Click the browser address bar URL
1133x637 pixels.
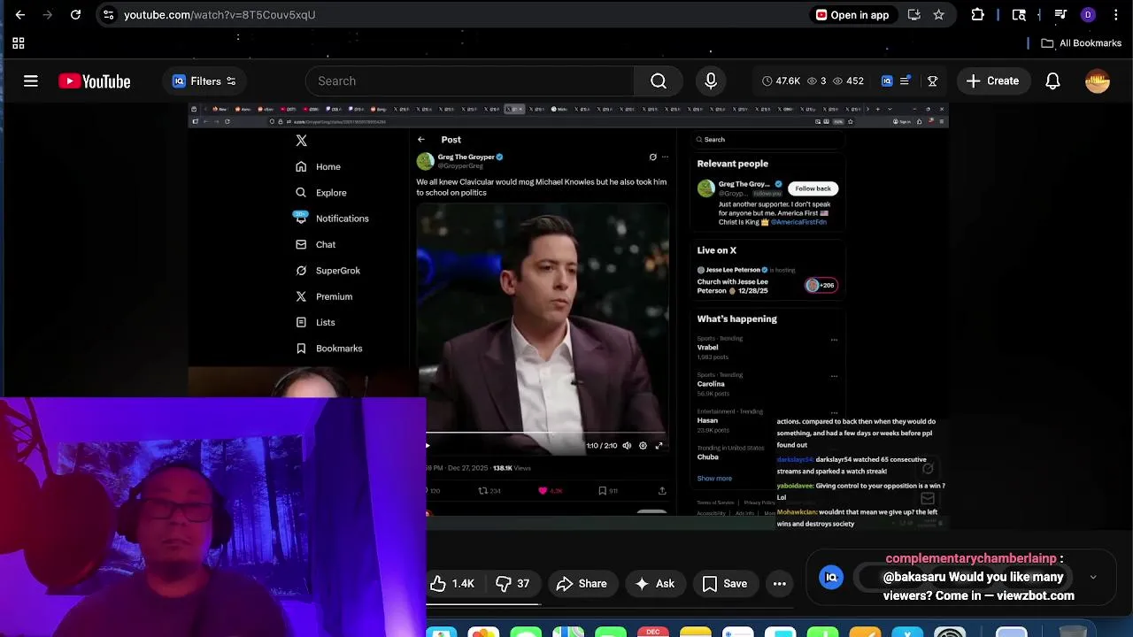pos(220,15)
